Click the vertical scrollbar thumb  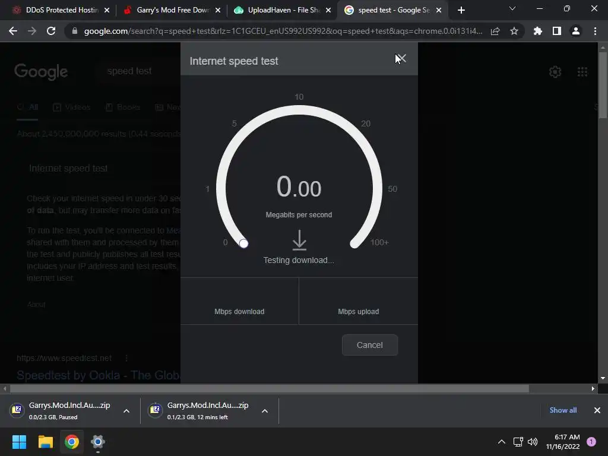coord(603,84)
